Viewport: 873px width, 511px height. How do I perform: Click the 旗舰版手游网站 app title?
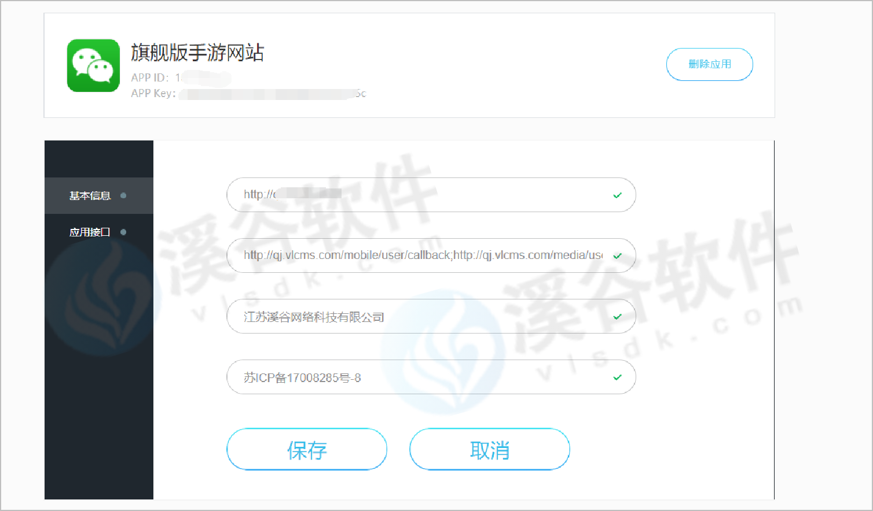(197, 53)
